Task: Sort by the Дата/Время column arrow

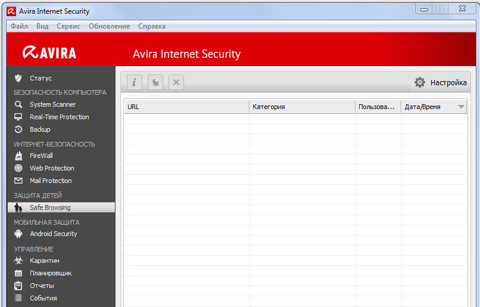Action: (460, 107)
